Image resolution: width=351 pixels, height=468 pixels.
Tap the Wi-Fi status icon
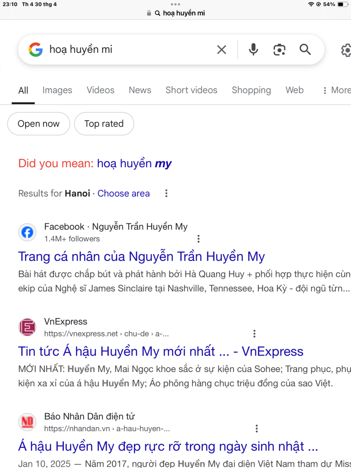311,4
